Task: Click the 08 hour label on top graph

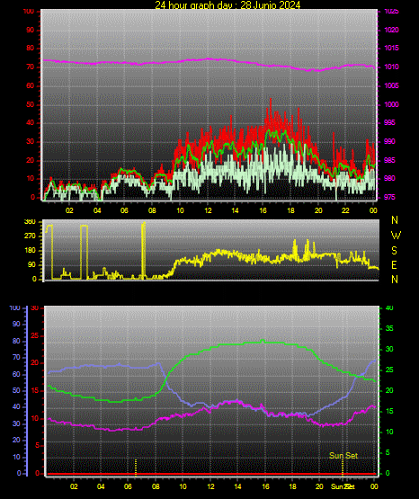Action: coord(152,210)
